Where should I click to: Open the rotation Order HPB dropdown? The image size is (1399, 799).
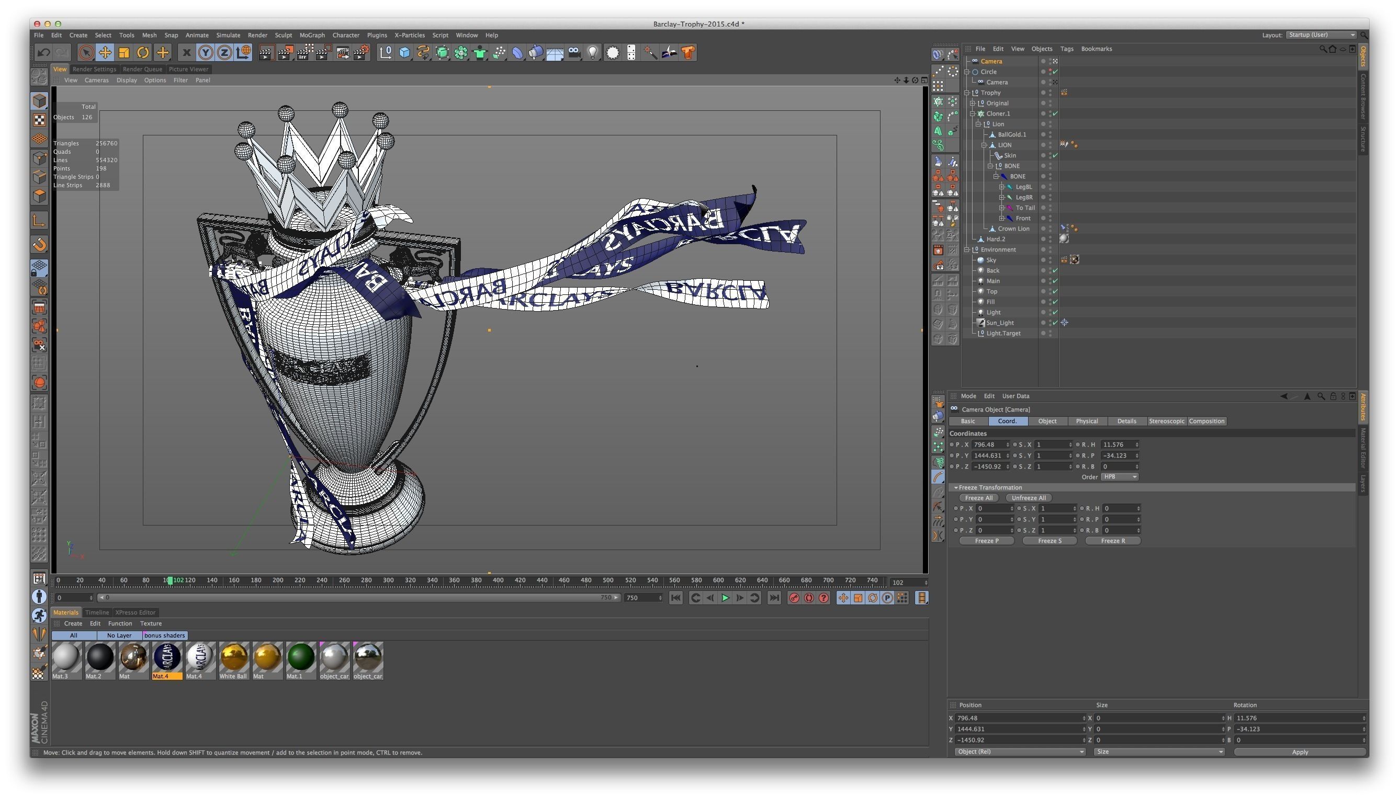point(1120,477)
